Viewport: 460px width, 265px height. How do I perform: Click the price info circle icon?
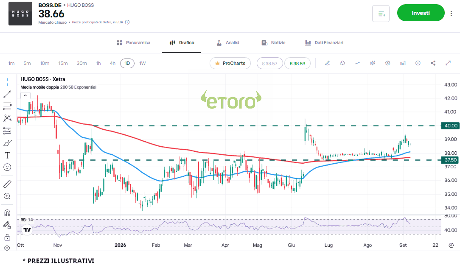click(x=127, y=22)
